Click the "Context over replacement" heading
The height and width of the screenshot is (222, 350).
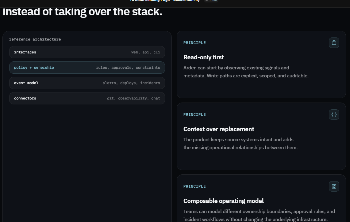219,129
